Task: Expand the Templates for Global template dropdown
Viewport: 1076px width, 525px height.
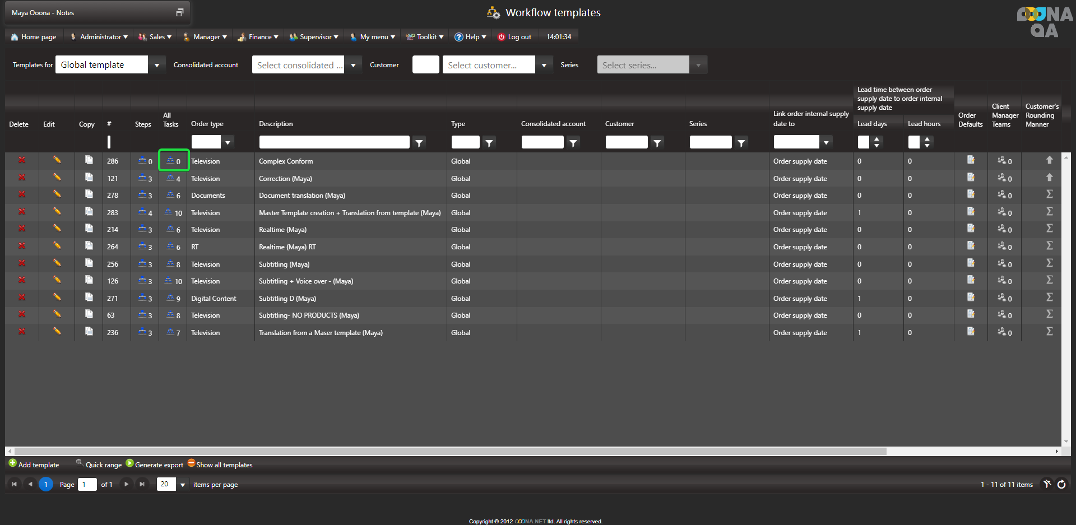Action: click(157, 65)
